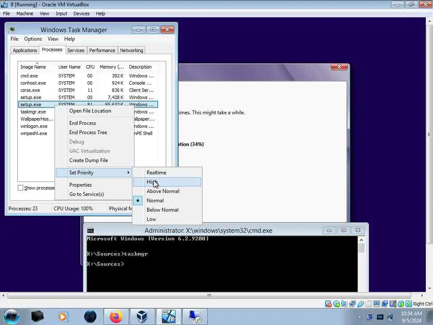433x325 pixels.
Task: Click the Task Manager title bar icon
Action: coord(11,30)
